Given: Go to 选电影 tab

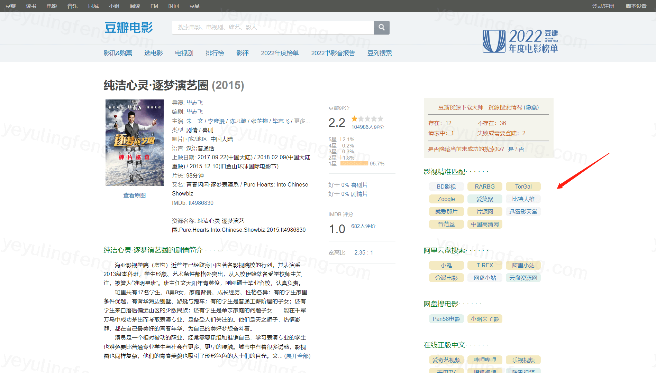Looking at the screenshot, I should tap(154, 53).
